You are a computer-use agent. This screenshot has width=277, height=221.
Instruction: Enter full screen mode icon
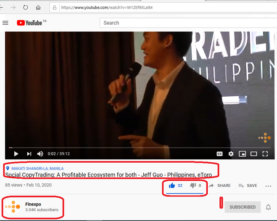265,154
